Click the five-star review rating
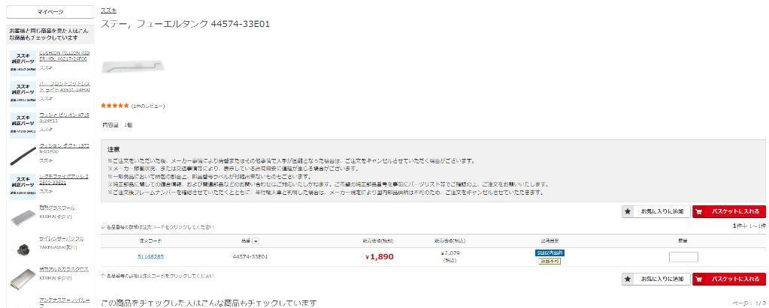This screenshot has height=308, width=769. [x=115, y=106]
